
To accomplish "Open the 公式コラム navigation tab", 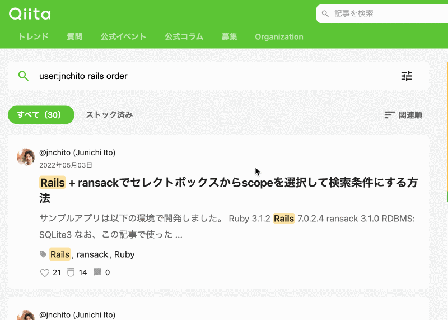I will click(x=184, y=36).
